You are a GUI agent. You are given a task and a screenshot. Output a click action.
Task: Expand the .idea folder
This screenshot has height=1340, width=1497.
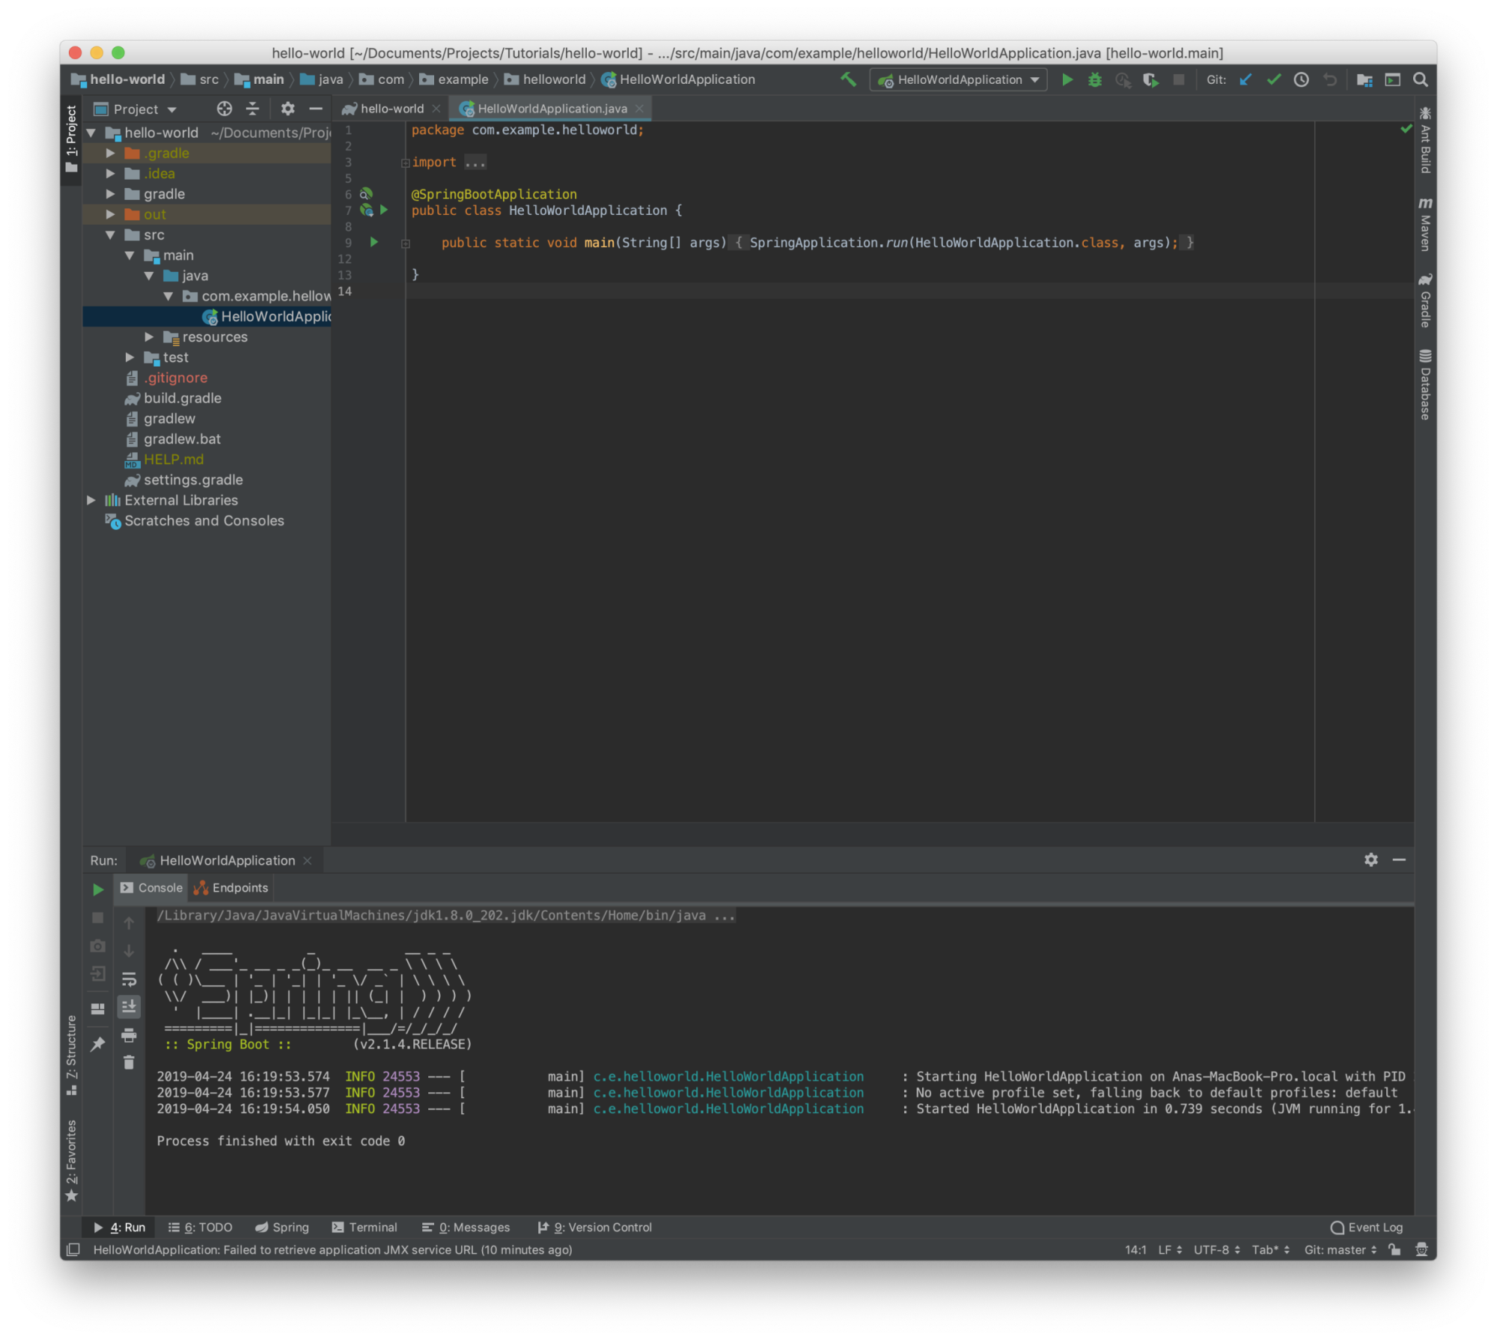[x=110, y=173]
